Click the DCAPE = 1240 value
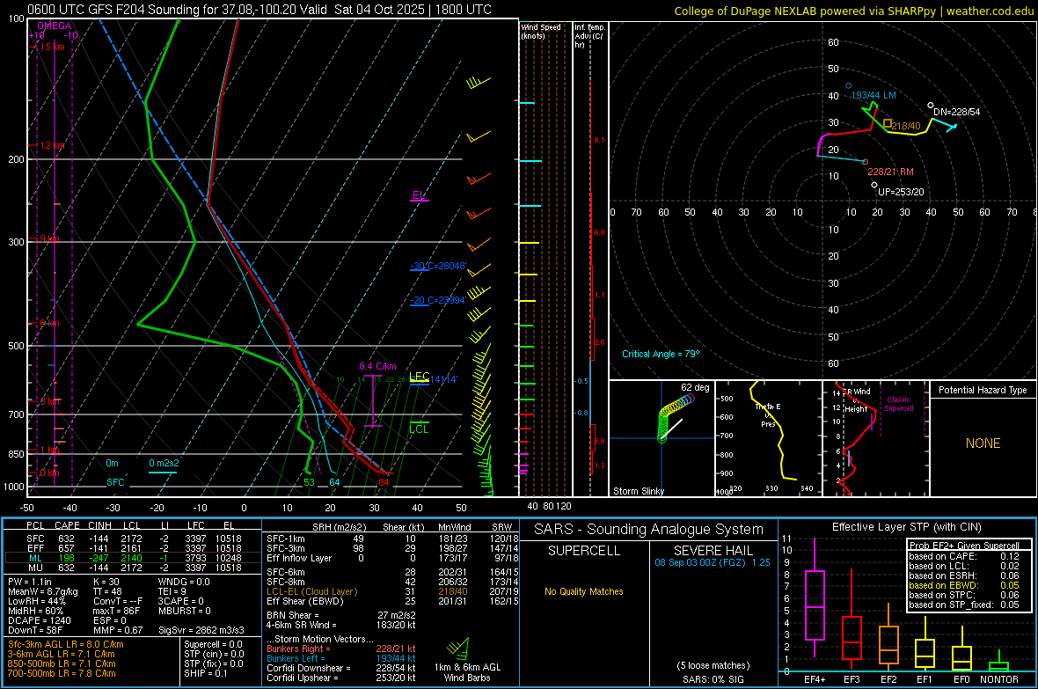This screenshot has width=1038, height=689. (39, 620)
